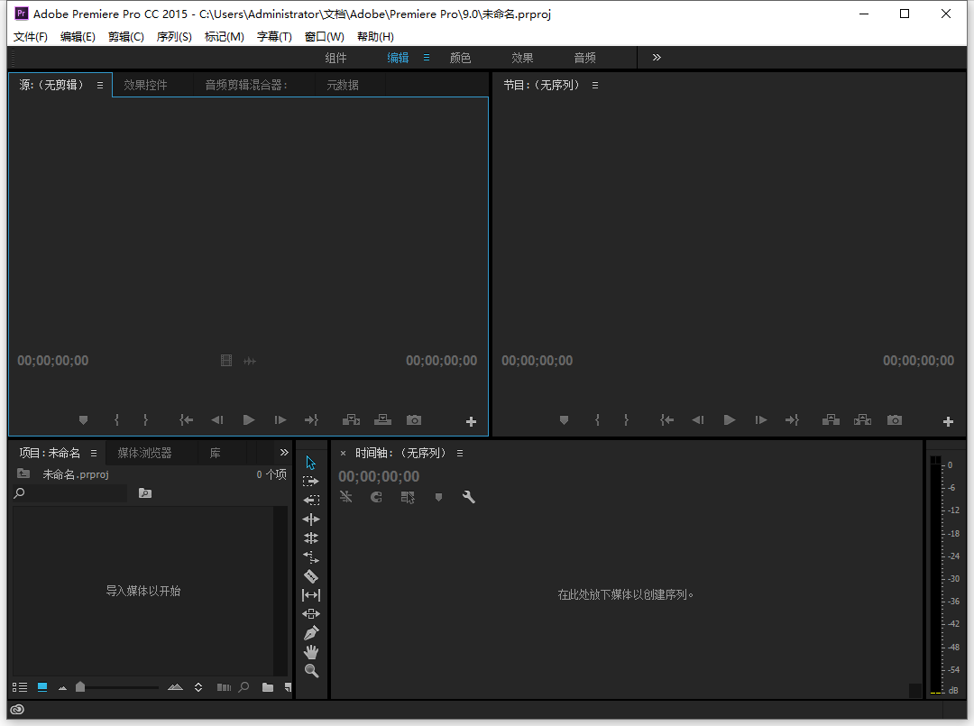Switch Project panel to icon view
The width and height of the screenshot is (974, 726).
[x=42, y=687]
